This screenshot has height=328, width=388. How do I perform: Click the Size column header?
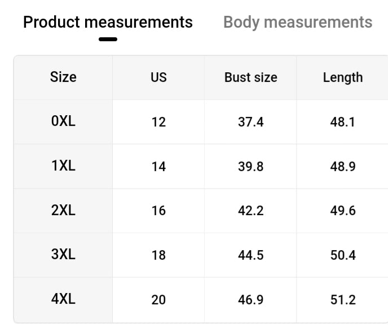pos(63,77)
